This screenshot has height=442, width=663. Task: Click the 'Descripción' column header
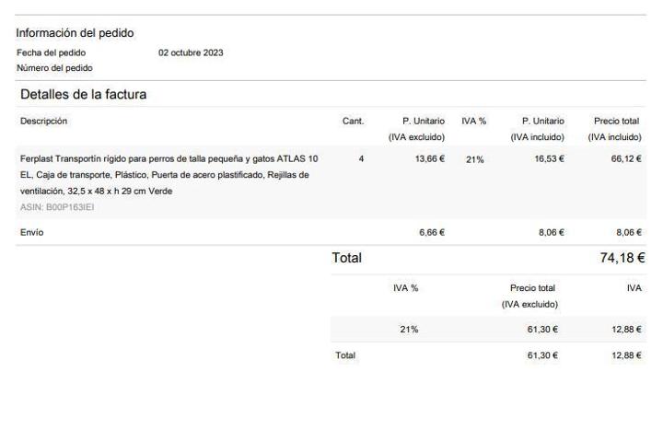pyautogui.click(x=43, y=121)
